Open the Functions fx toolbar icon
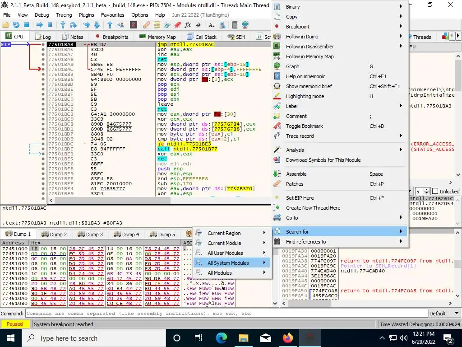The height and width of the screenshot is (347, 462). click(188, 25)
